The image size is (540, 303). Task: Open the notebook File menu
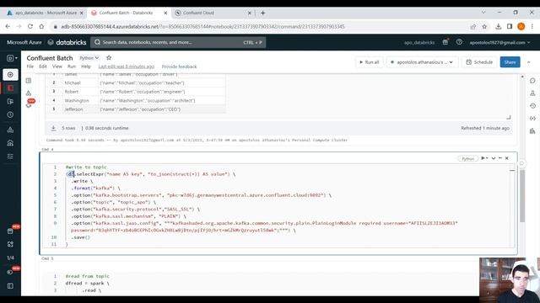pyautogui.click(x=30, y=66)
